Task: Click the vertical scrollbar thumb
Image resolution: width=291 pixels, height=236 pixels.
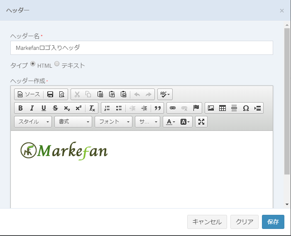Action: [287, 101]
